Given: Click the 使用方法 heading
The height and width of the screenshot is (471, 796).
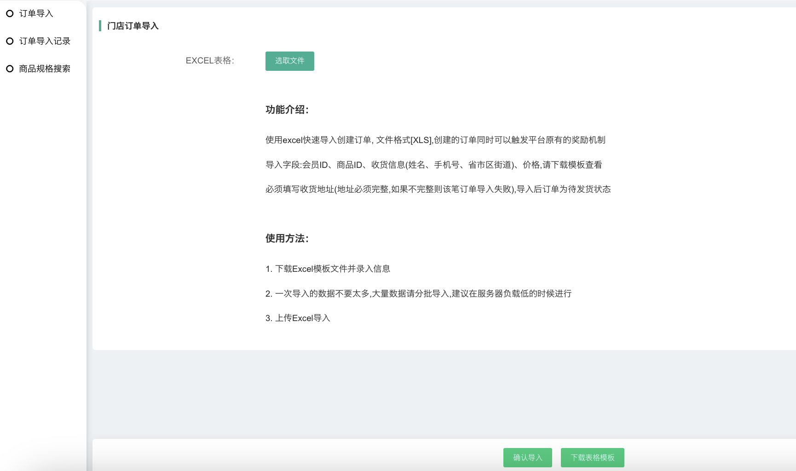Looking at the screenshot, I should 287,239.
